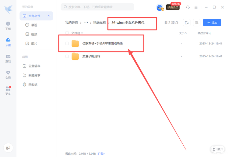Open breadcrumb ellipsis dropdown
The image size is (230, 157).
tap(86, 23)
